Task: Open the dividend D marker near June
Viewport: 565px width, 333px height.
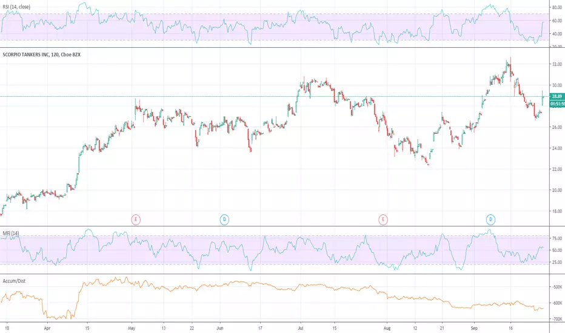Action: click(224, 219)
